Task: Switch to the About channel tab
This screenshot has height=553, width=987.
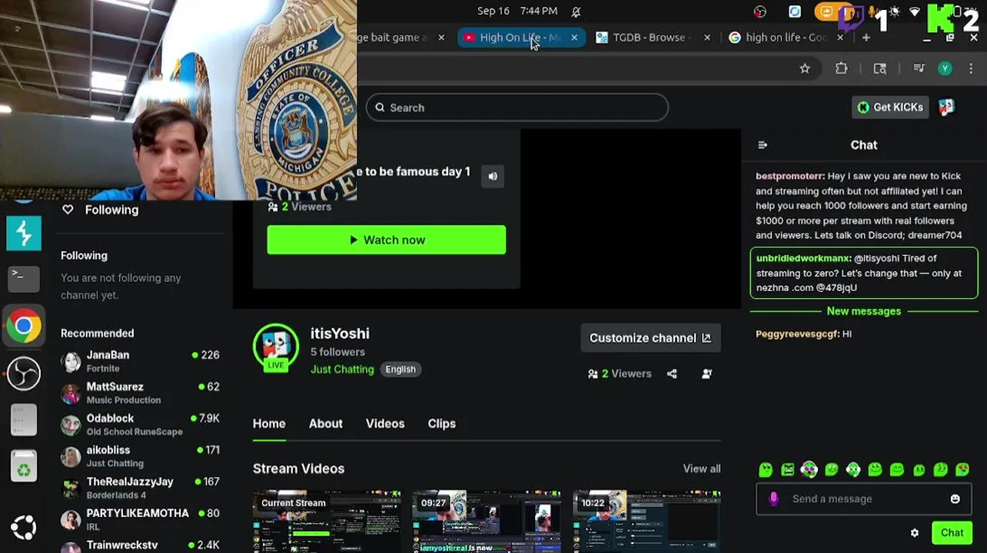Action: pyautogui.click(x=326, y=424)
